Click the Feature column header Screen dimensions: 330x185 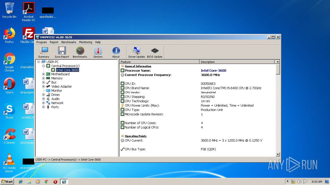[x=159, y=62]
